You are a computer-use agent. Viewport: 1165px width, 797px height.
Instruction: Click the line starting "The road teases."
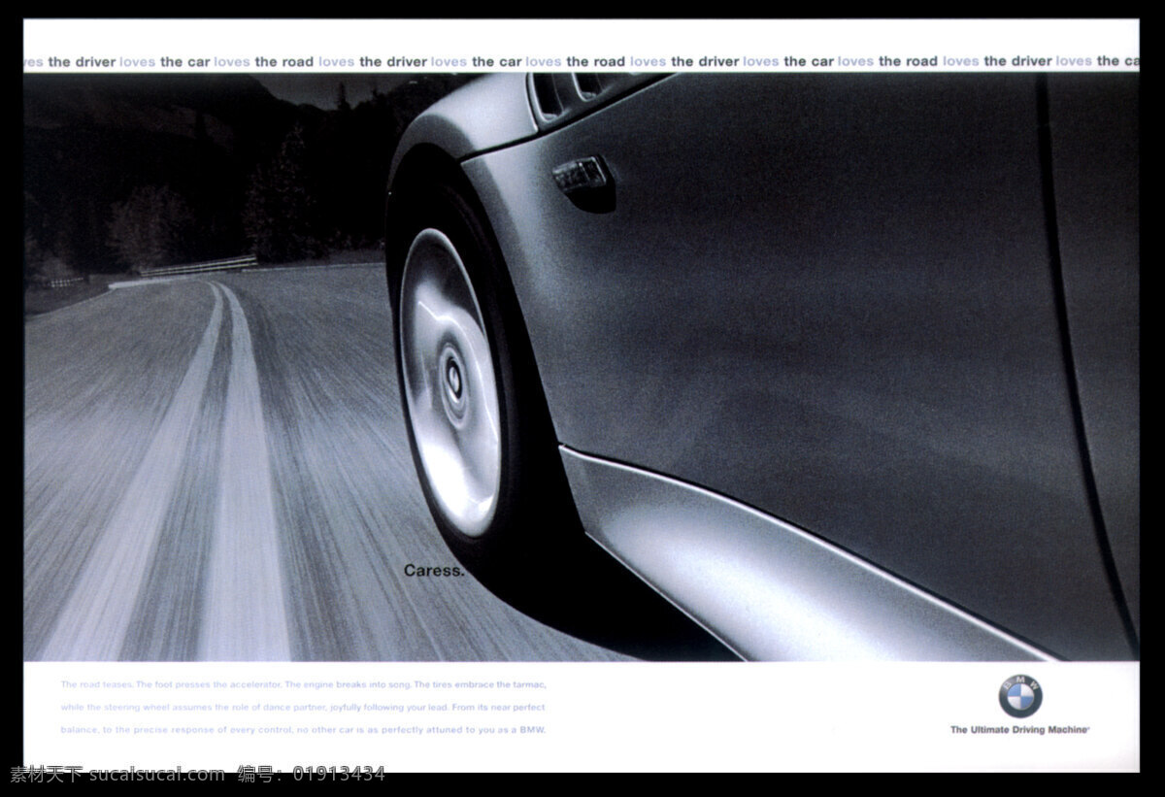pyautogui.click(x=304, y=684)
